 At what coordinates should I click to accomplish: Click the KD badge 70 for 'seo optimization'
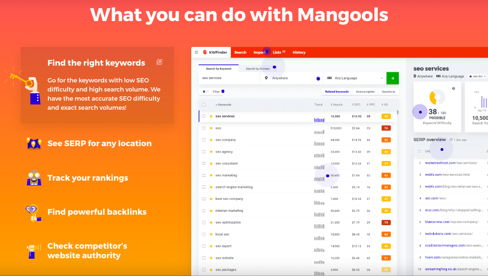tap(386, 222)
